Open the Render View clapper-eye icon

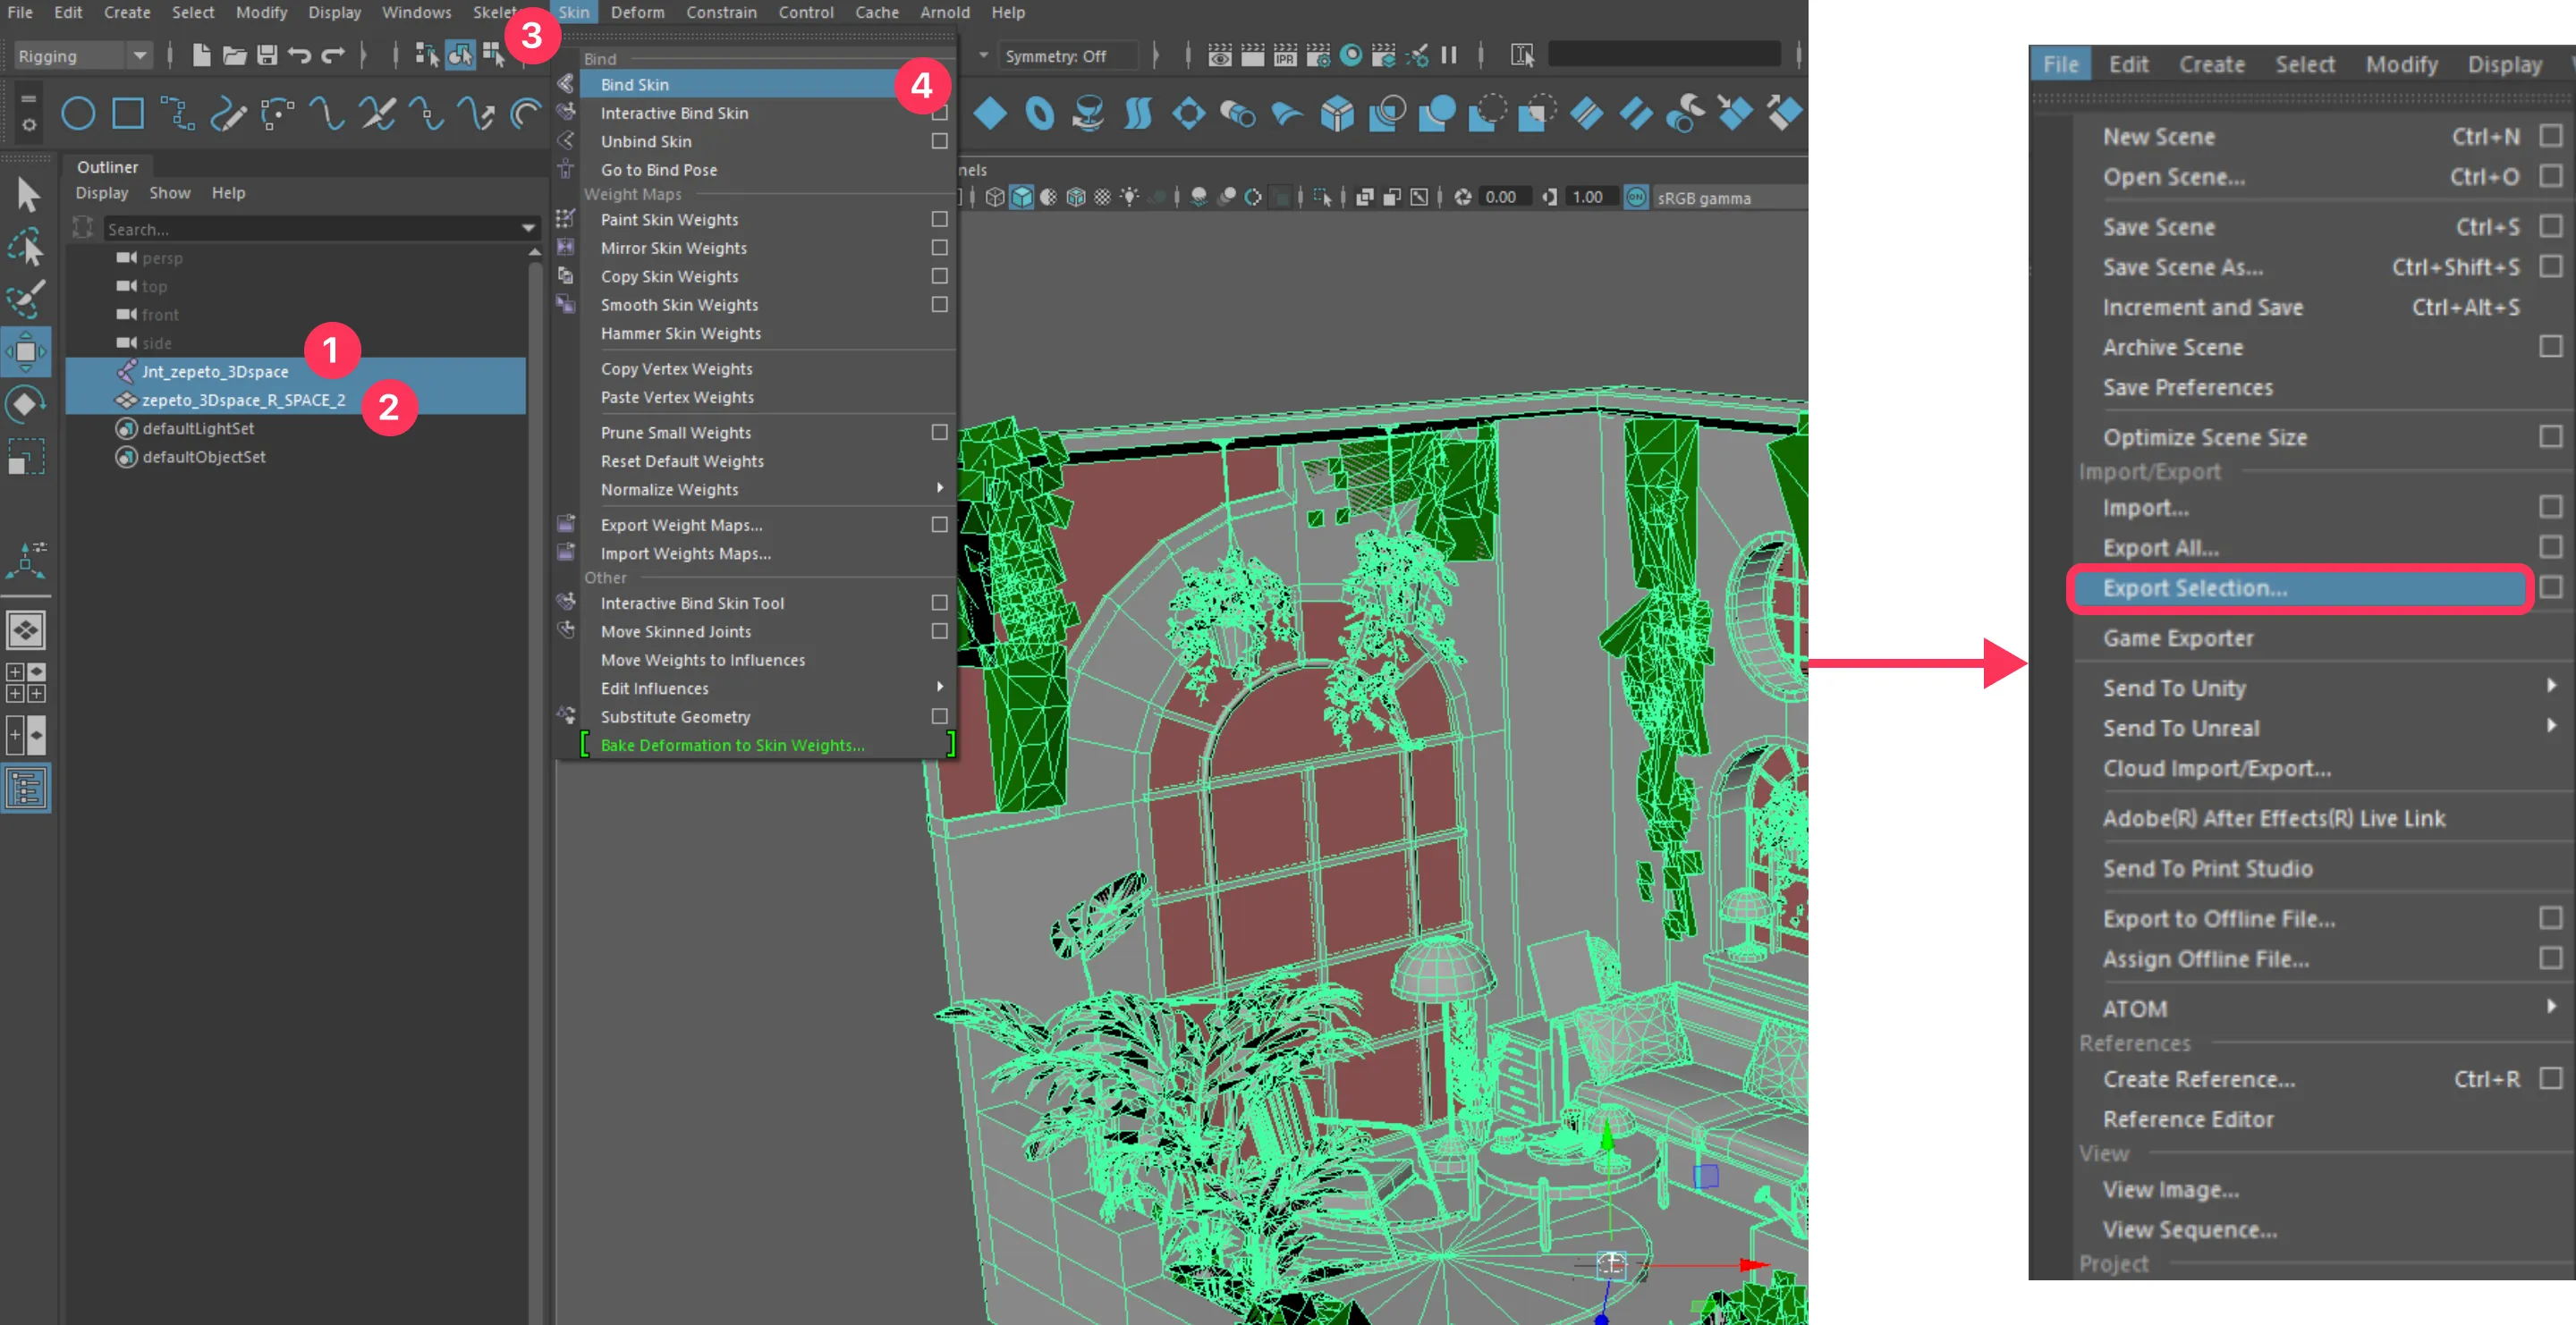(x=1219, y=55)
